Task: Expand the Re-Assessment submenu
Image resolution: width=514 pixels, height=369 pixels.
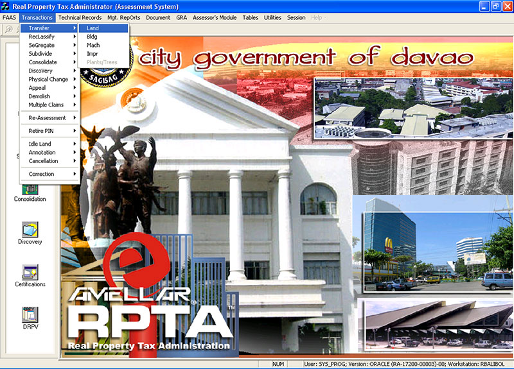Action: coord(49,118)
